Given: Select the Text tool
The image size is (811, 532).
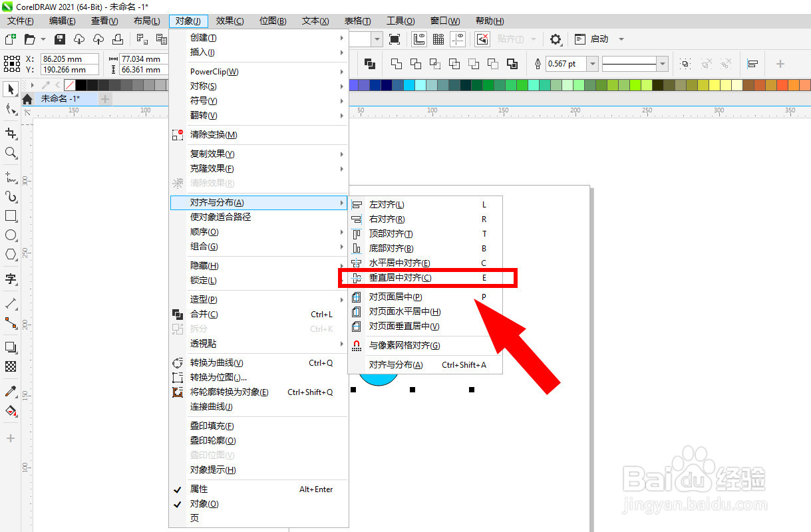Looking at the screenshot, I should 9,279.
